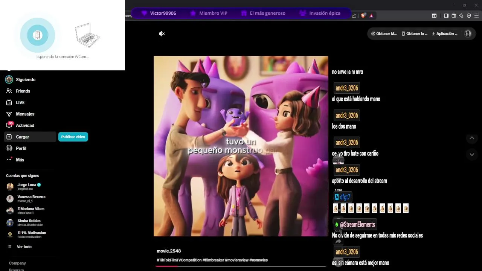Open Mensajes in the sidebar
The image size is (482, 271).
pyautogui.click(x=20, y=114)
